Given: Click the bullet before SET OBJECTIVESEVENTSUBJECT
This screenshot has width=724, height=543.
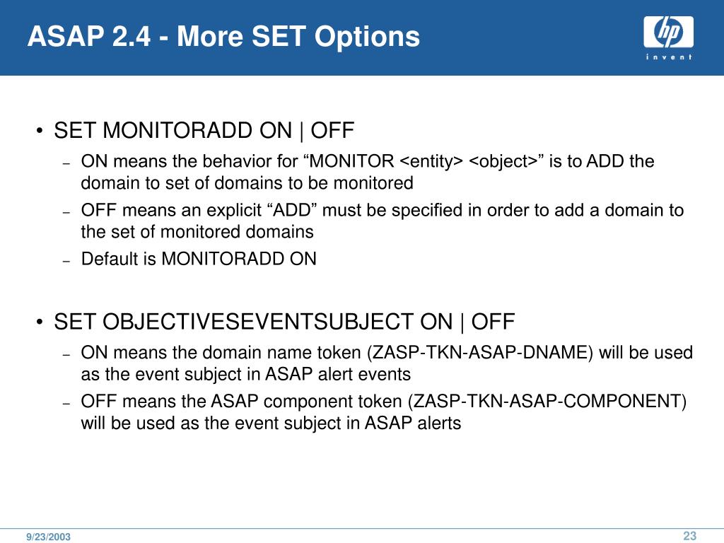Looking at the screenshot, I should click(x=40, y=322).
